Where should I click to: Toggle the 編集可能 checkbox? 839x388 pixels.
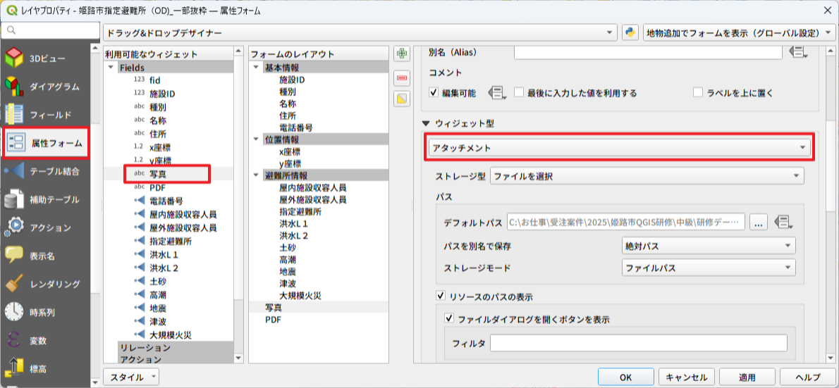click(434, 93)
